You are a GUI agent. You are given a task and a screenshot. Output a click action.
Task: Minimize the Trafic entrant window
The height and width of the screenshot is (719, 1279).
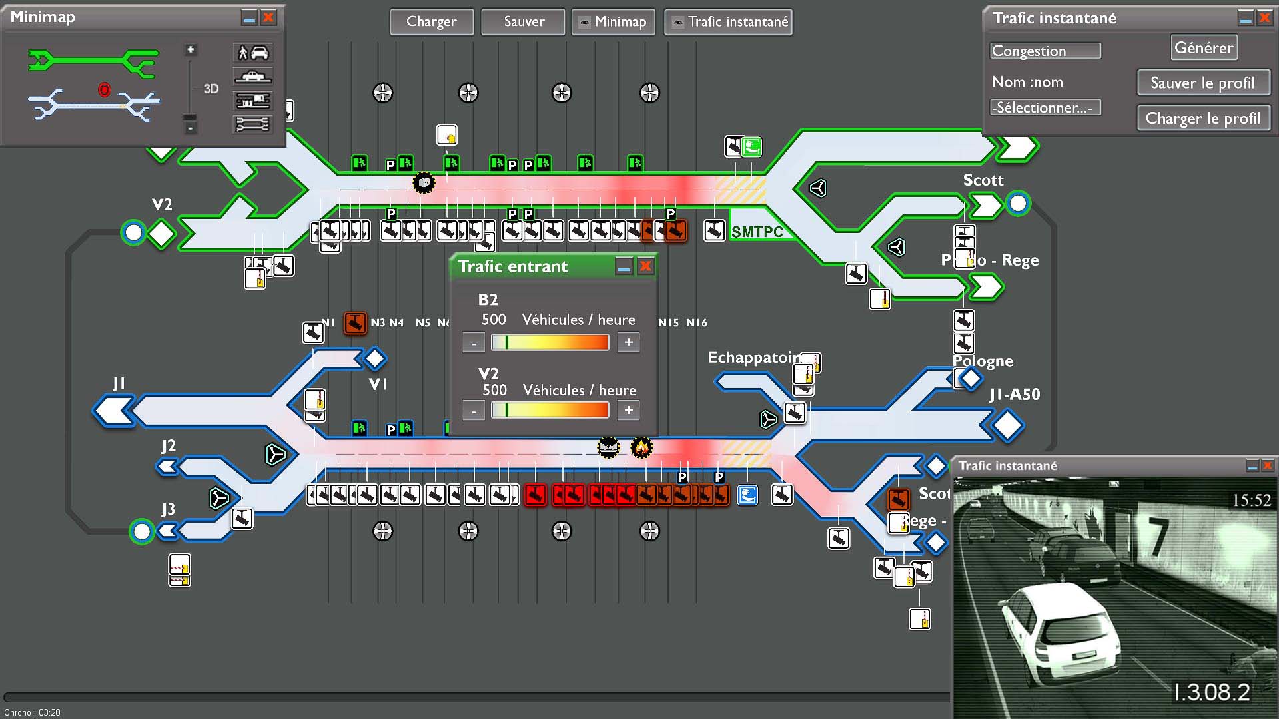point(624,267)
